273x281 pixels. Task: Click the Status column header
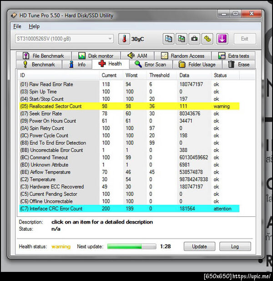(225, 75)
